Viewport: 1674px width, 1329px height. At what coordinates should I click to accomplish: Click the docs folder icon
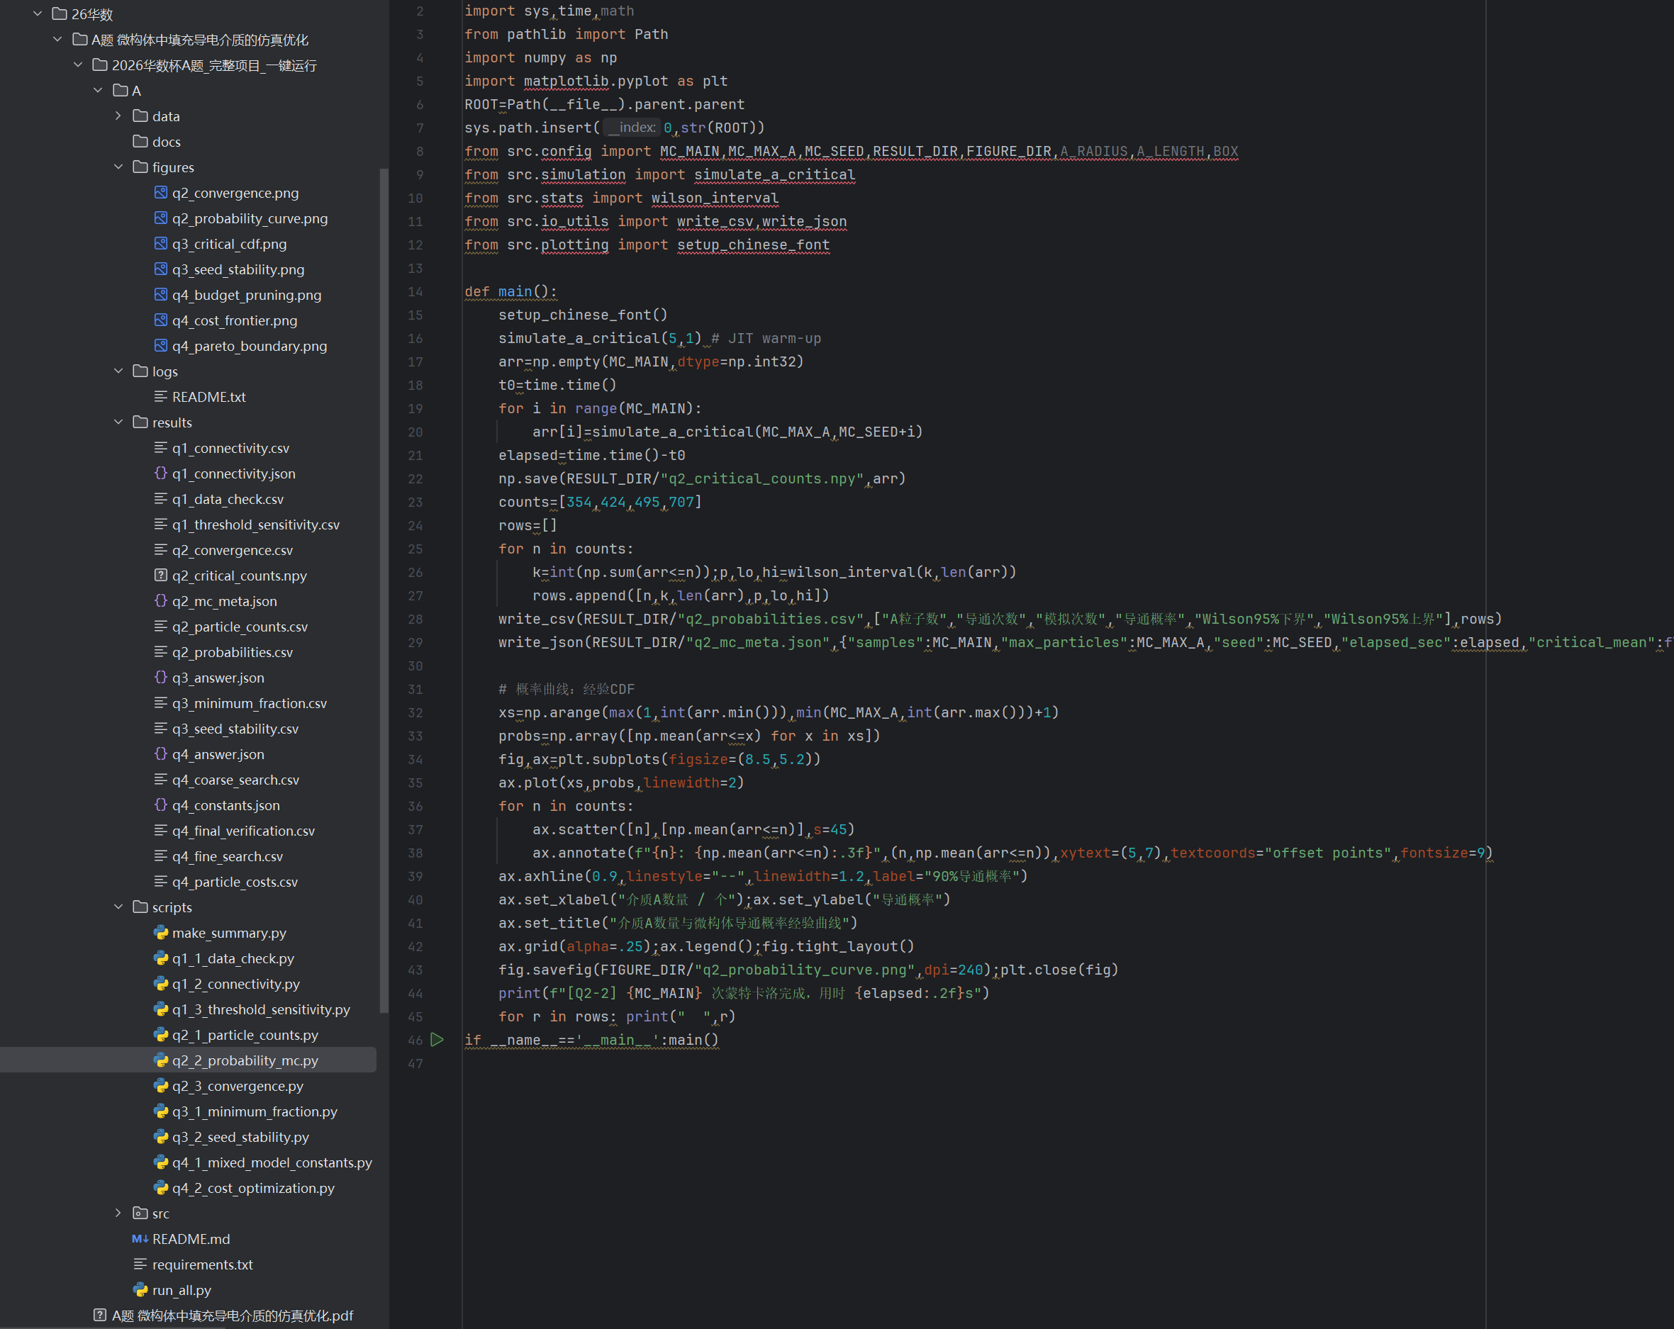click(x=140, y=141)
